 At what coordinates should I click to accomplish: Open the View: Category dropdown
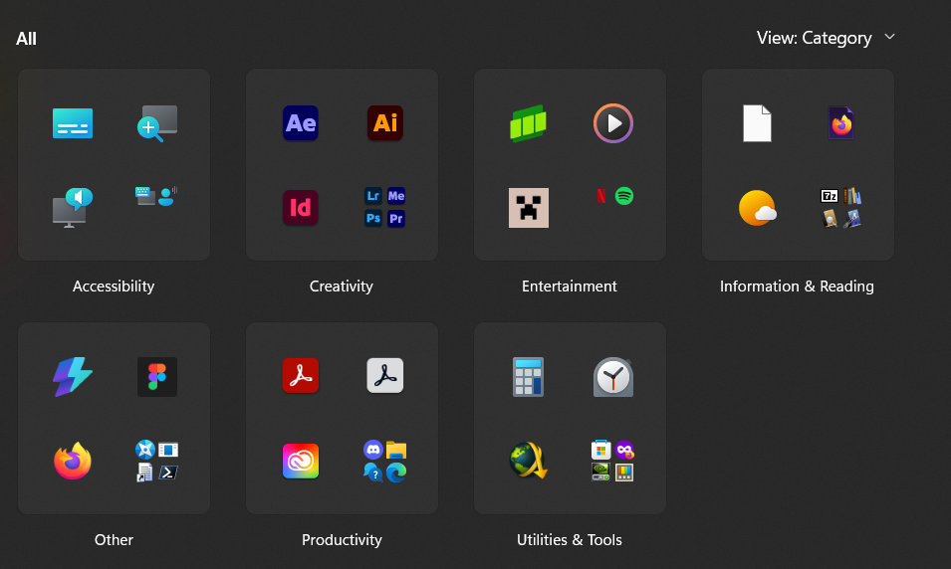pos(826,38)
